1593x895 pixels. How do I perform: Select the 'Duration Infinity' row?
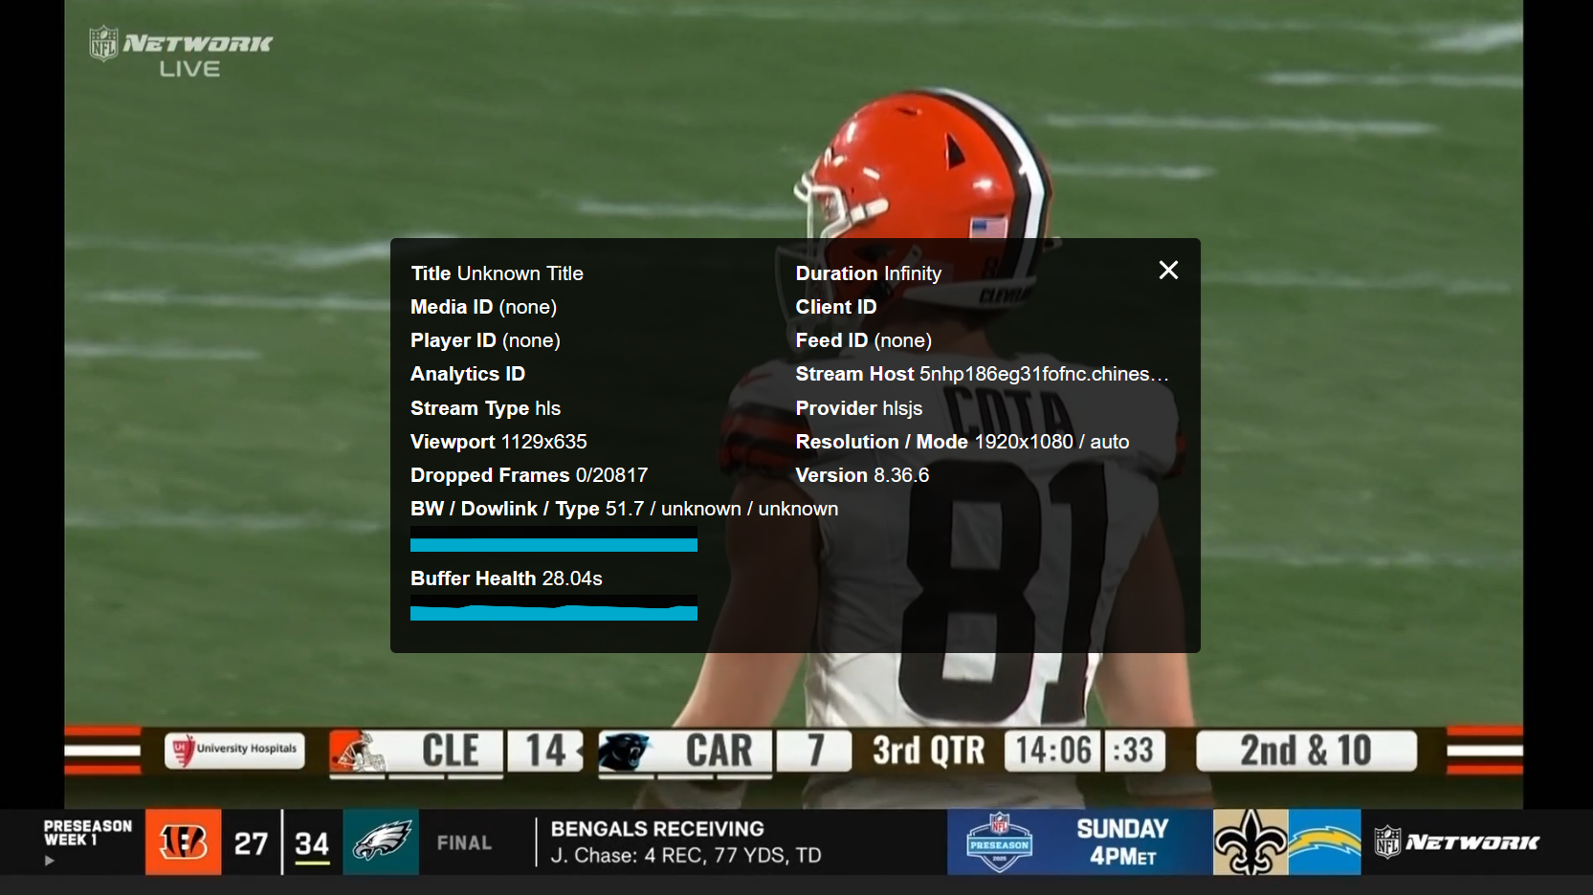(868, 273)
